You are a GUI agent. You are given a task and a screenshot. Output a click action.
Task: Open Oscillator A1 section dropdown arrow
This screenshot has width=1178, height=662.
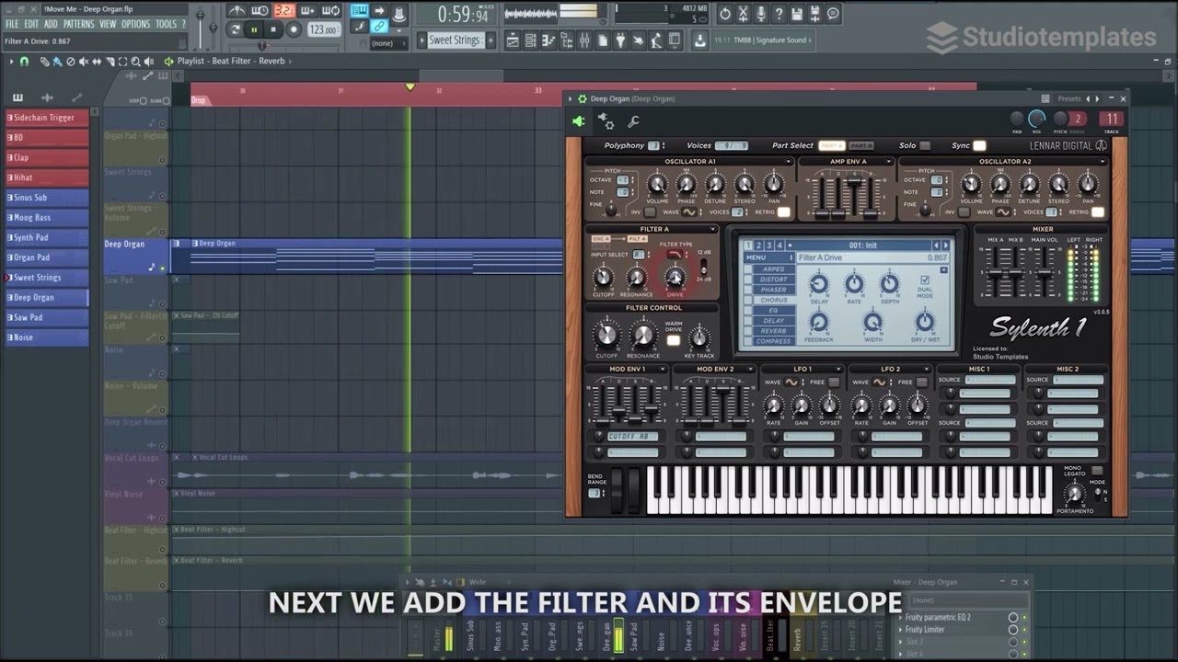tap(789, 162)
